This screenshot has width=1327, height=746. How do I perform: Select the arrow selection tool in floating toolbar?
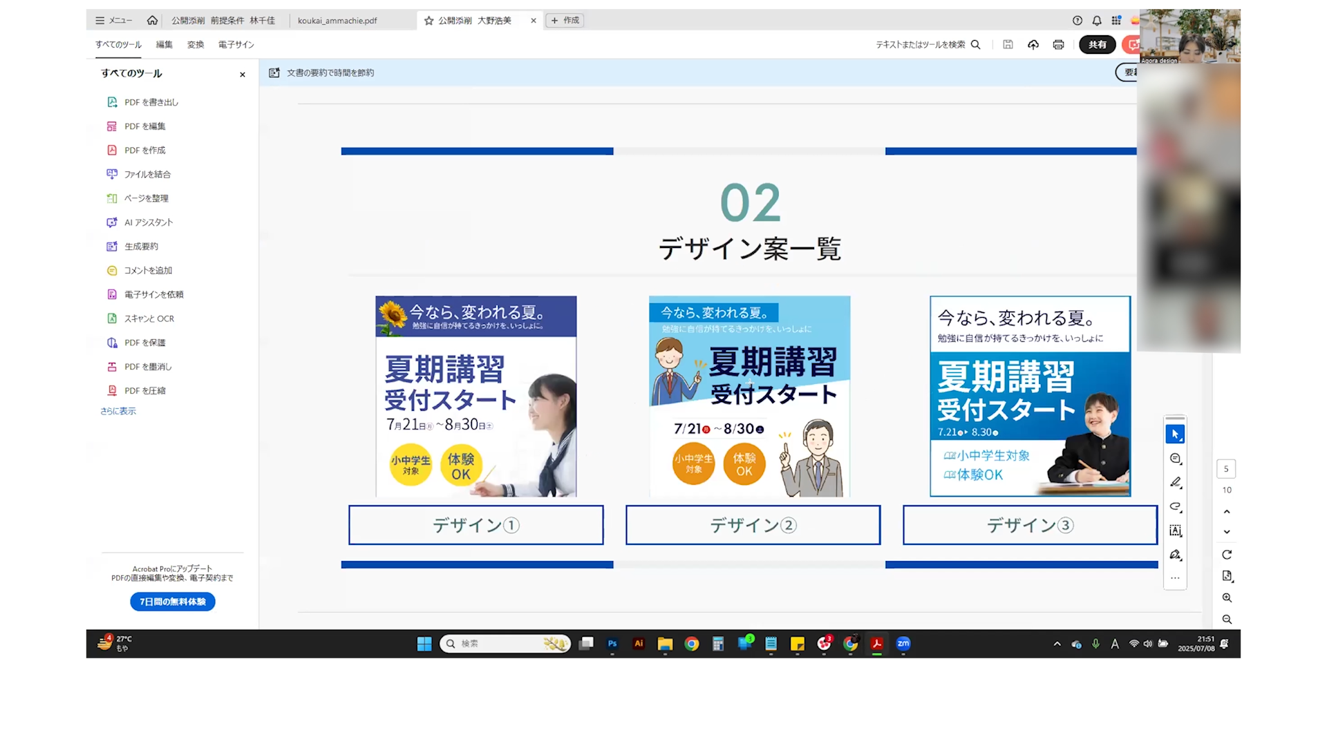pyautogui.click(x=1175, y=434)
